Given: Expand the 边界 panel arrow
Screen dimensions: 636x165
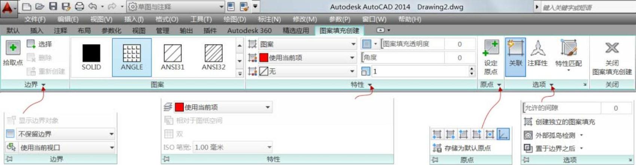Looking at the screenshot, I should [x=43, y=85].
